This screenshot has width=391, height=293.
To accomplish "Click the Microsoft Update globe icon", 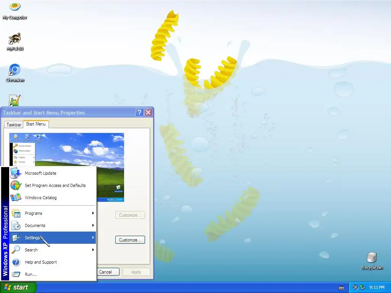I will 16,173.
